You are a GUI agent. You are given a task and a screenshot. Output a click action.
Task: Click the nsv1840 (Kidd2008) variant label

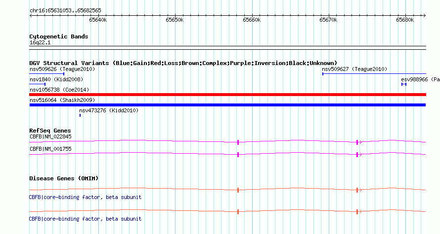[56, 79]
